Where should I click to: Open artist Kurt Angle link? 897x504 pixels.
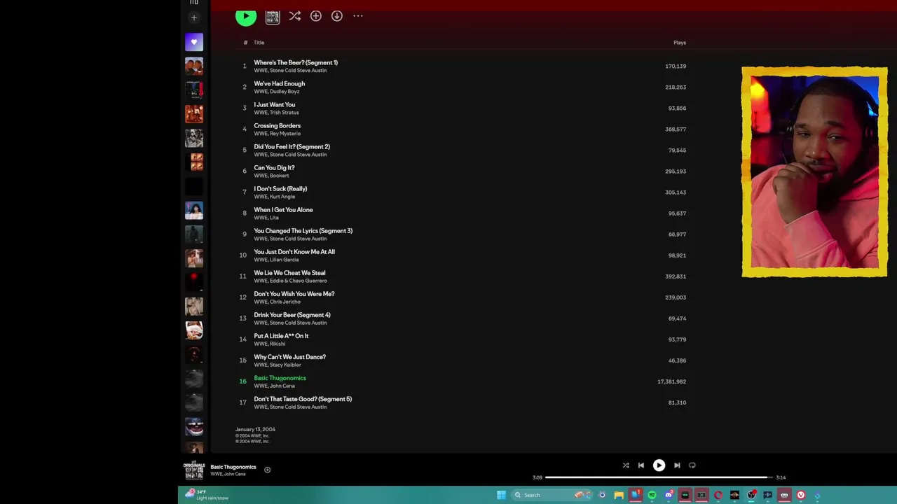pyautogui.click(x=282, y=197)
